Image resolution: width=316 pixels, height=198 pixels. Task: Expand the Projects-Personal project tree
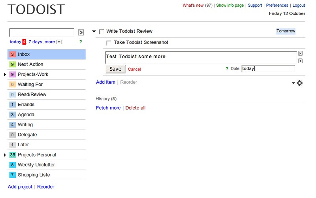pos(5,155)
